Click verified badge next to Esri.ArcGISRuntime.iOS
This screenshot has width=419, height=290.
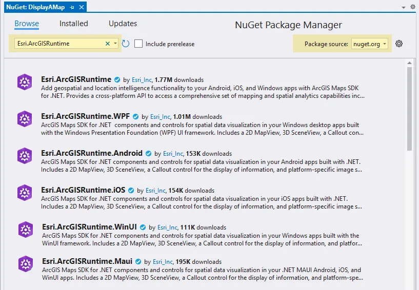(x=131, y=191)
